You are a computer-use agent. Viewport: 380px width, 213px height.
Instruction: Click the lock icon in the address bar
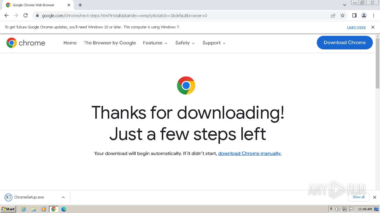(37, 15)
